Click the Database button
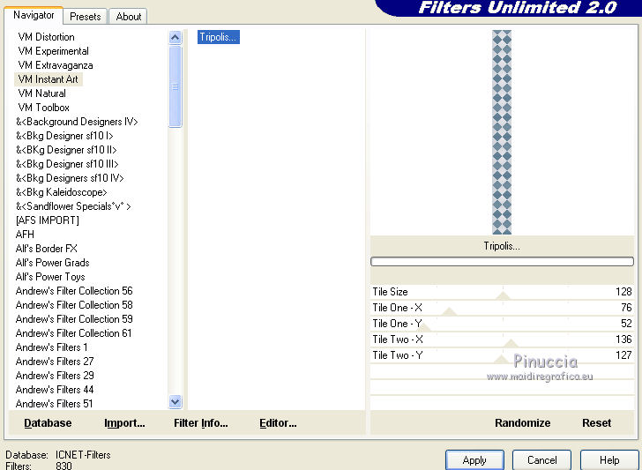The width and height of the screenshot is (642, 470). (48, 423)
